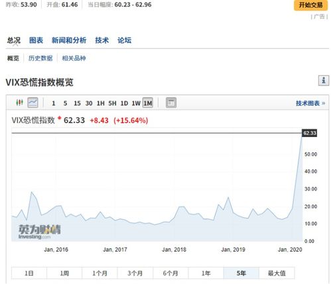Switch to candlestick chart icon
Image resolution: width=331 pixels, height=284 pixels.
[x=19, y=103]
